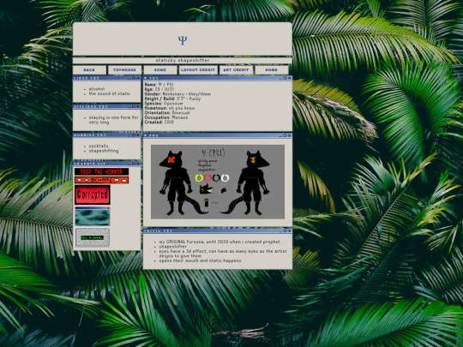Image resolution: width=463 pixels, height=347 pixels.
Task: Click the 'Species: Opossum' line
Action: coord(164,104)
